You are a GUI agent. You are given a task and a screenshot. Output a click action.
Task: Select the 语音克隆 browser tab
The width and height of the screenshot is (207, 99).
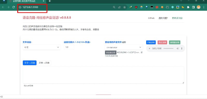26,1
